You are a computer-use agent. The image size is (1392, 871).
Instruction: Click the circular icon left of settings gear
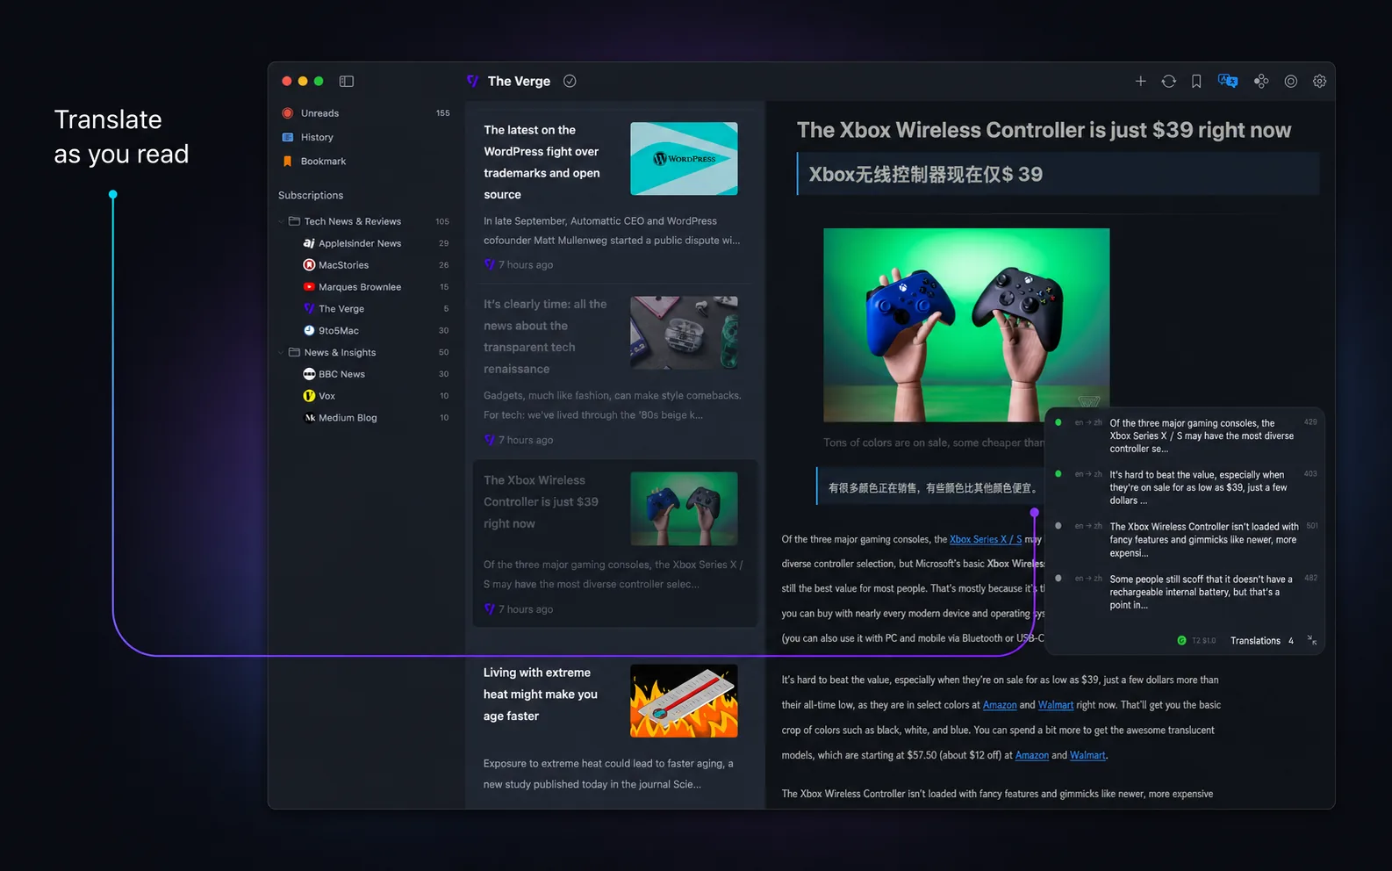[x=1290, y=81]
